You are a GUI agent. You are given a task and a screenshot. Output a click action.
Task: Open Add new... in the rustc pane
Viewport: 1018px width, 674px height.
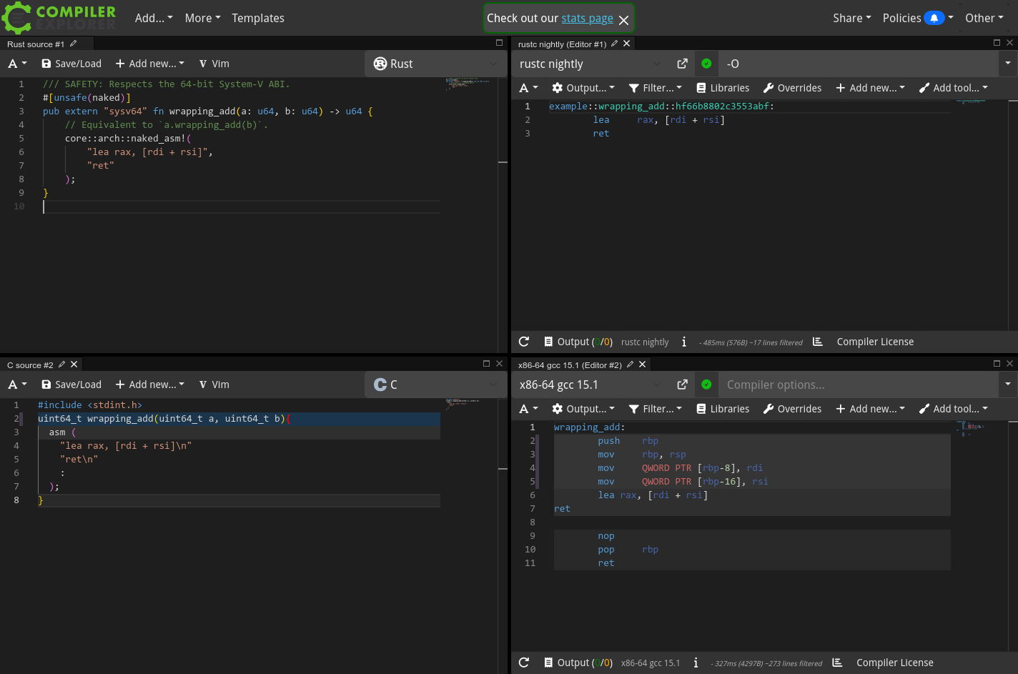click(x=871, y=88)
